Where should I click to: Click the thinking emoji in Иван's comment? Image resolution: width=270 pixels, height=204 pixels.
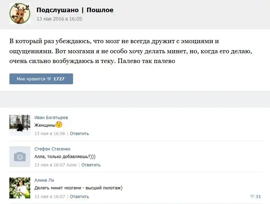(59, 125)
